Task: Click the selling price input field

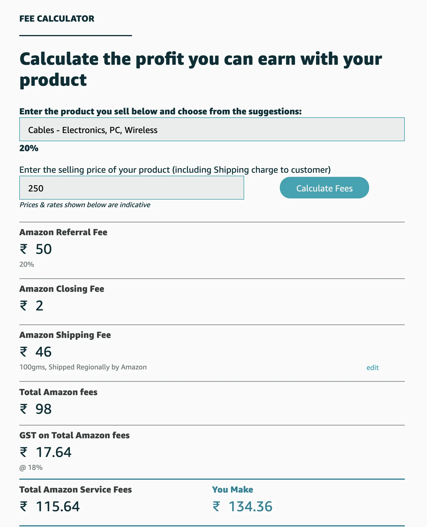Action: click(131, 188)
